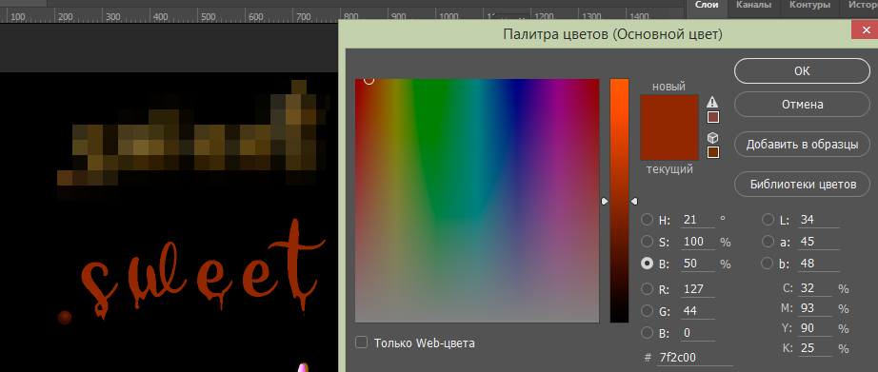
Task: Click the H value field 21
Action: (698, 220)
